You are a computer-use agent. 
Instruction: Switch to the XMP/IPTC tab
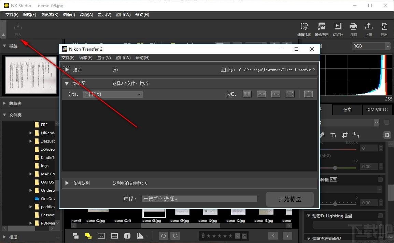(377, 109)
